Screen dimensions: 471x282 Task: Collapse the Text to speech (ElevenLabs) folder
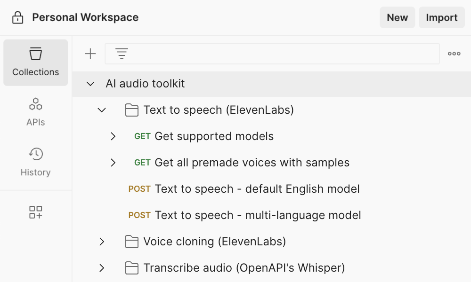(x=102, y=110)
